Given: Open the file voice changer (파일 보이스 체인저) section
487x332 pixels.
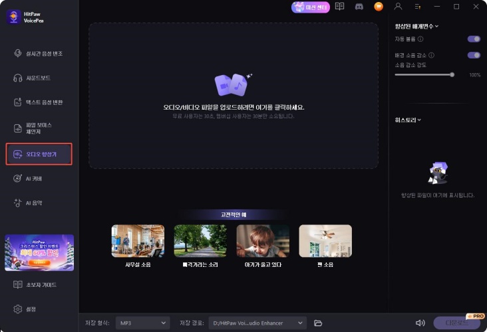Looking at the screenshot, I should (39, 128).
